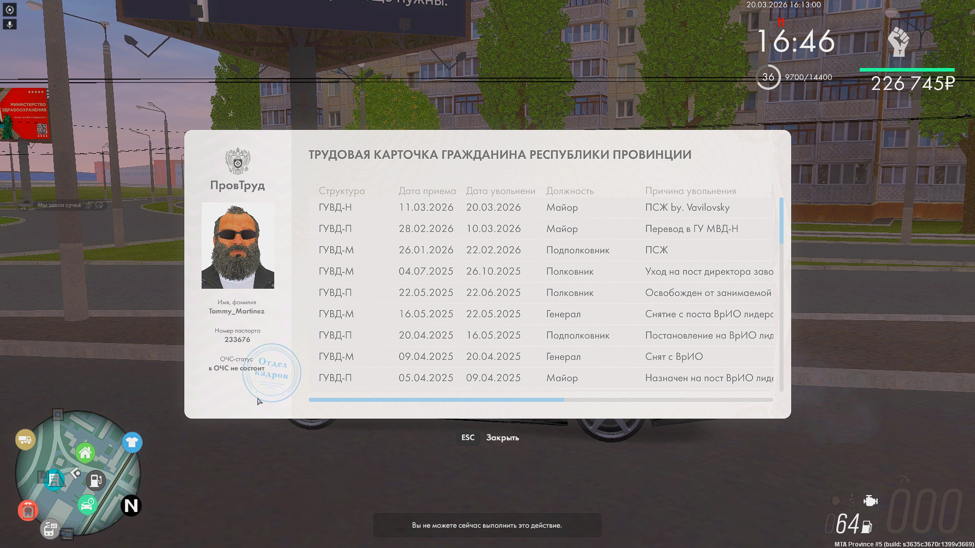Click the black N compass marker

pyautogui.click(x=131, y=505)
